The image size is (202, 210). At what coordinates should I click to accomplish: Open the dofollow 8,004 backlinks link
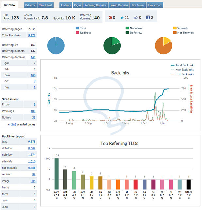(32, 148)
